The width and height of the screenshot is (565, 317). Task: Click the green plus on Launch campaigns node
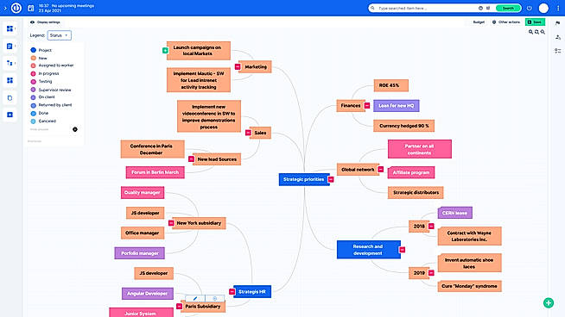[165, 51]
